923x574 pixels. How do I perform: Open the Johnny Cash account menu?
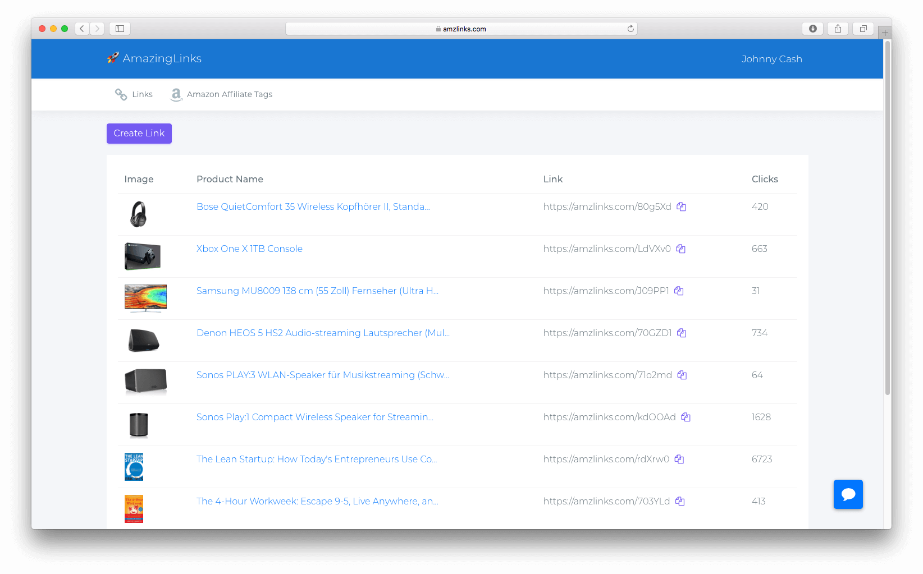[x=772, y=59]
